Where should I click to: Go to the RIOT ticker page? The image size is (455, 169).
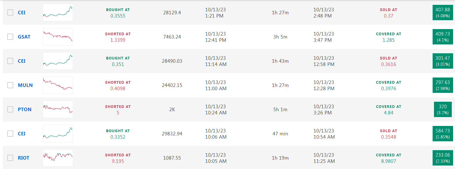[23, 158]
